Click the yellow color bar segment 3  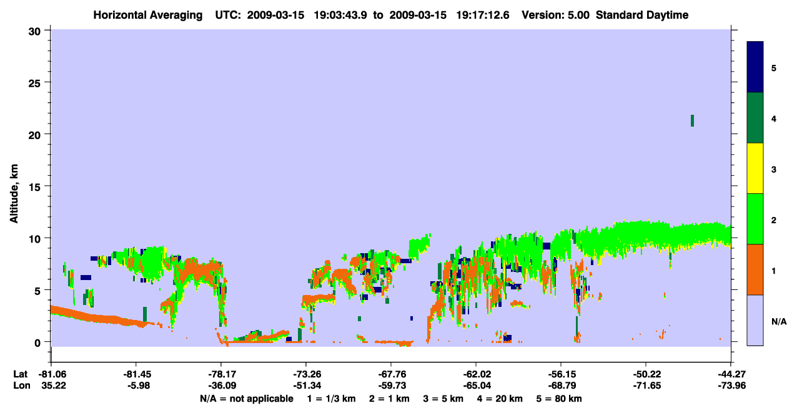[x=755, y=168]
